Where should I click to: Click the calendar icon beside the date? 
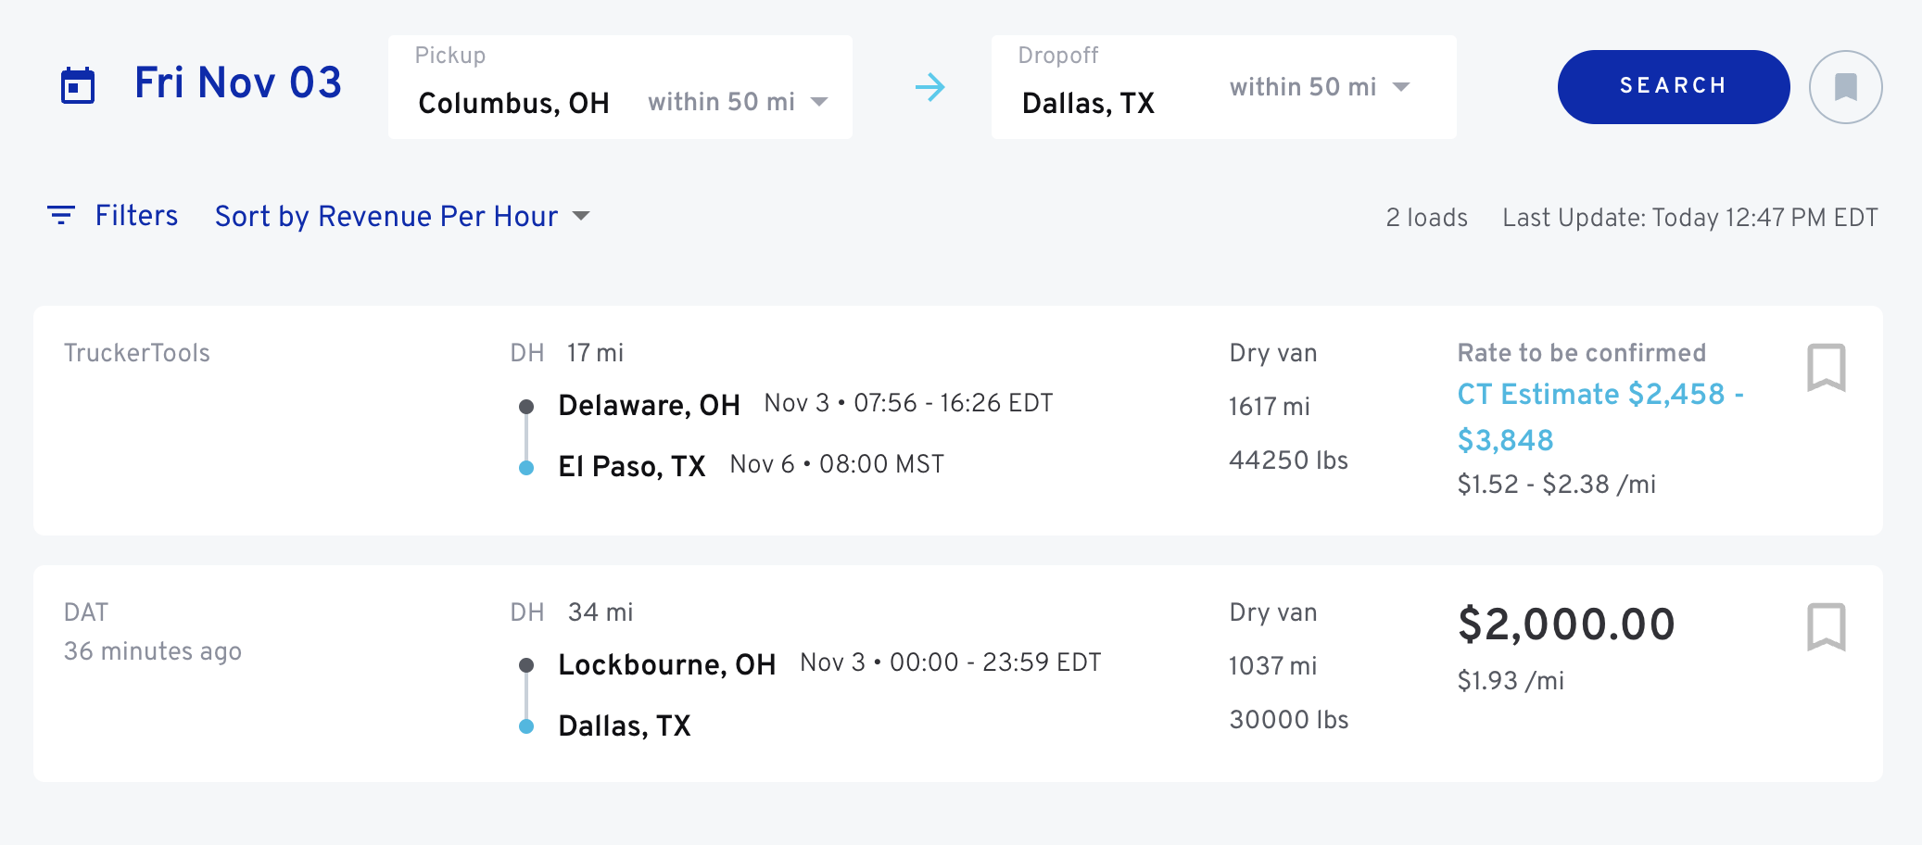pos(78,86)
